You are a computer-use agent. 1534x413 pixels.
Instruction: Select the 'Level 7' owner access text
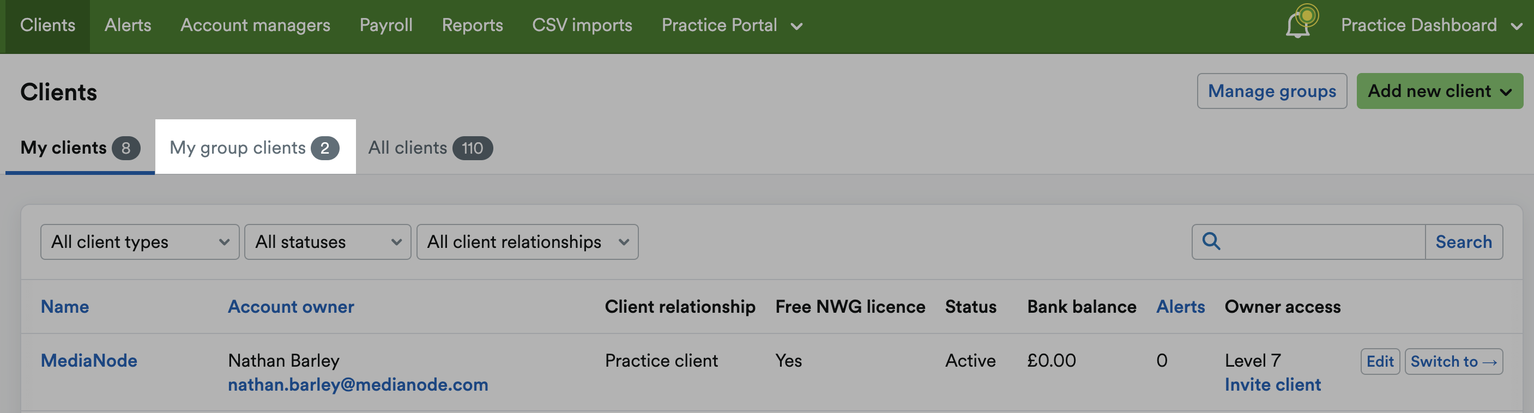click(1252, 361)
